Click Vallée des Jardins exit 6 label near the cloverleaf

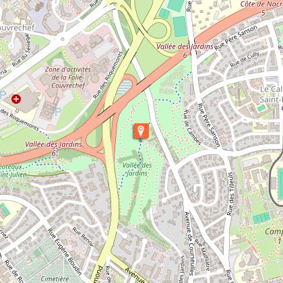[x=53, y=148]
